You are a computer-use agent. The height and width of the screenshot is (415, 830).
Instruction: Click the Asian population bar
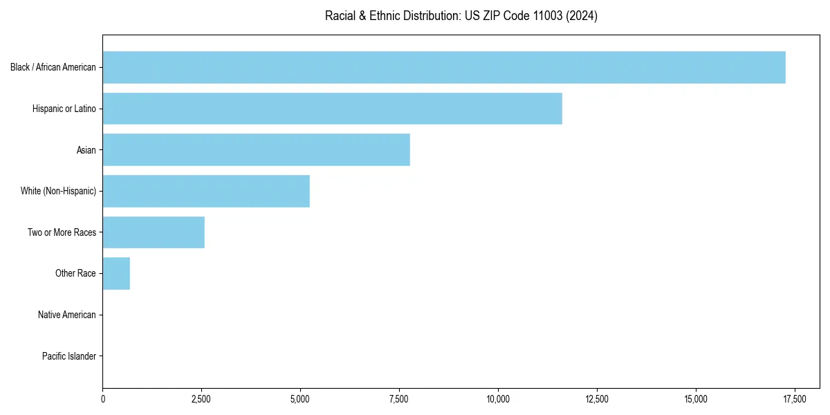click(256, 149)
